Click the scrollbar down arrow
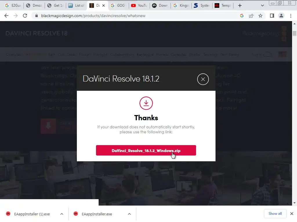 (294, 203)
